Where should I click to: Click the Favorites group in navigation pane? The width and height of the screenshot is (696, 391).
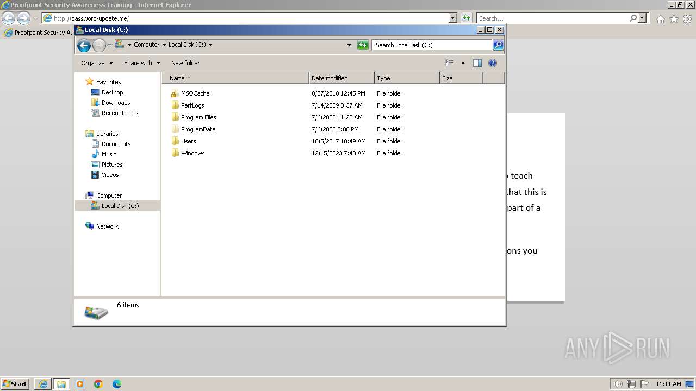tap(108, 82)
